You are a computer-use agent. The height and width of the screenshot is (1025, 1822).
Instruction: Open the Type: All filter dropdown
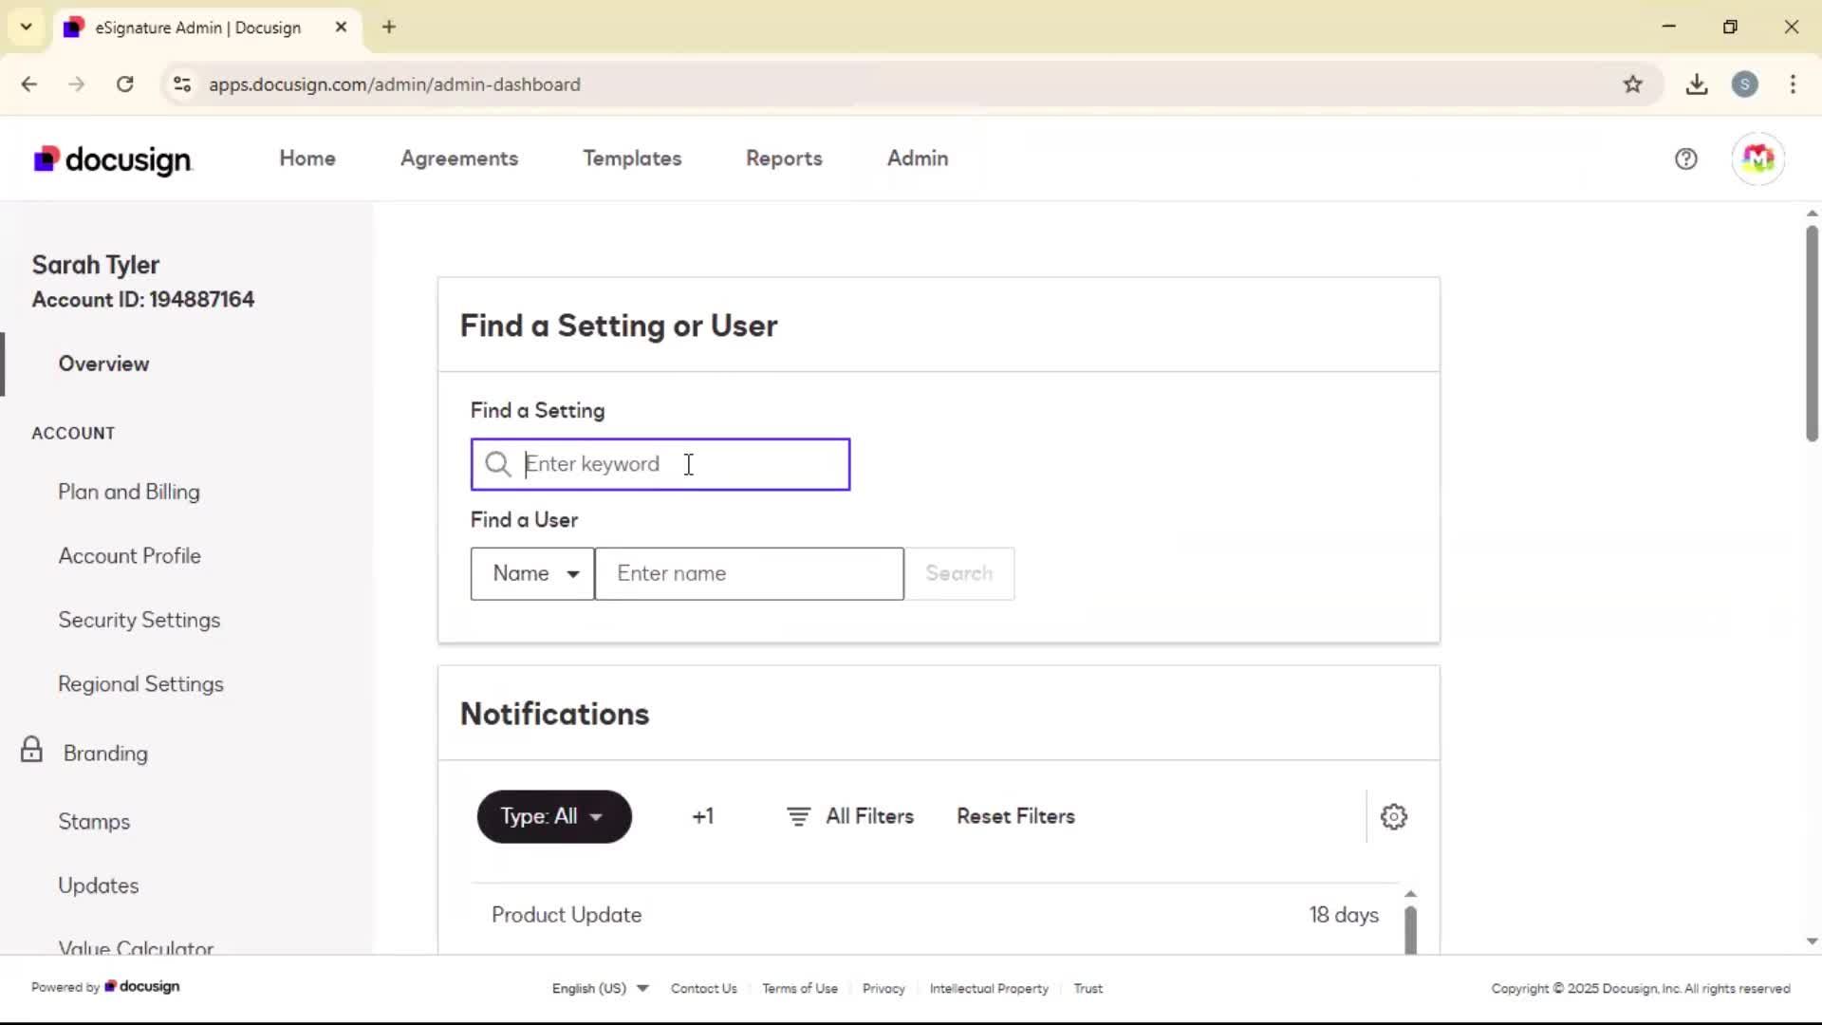pyautogui.click(x=554, y=816)
